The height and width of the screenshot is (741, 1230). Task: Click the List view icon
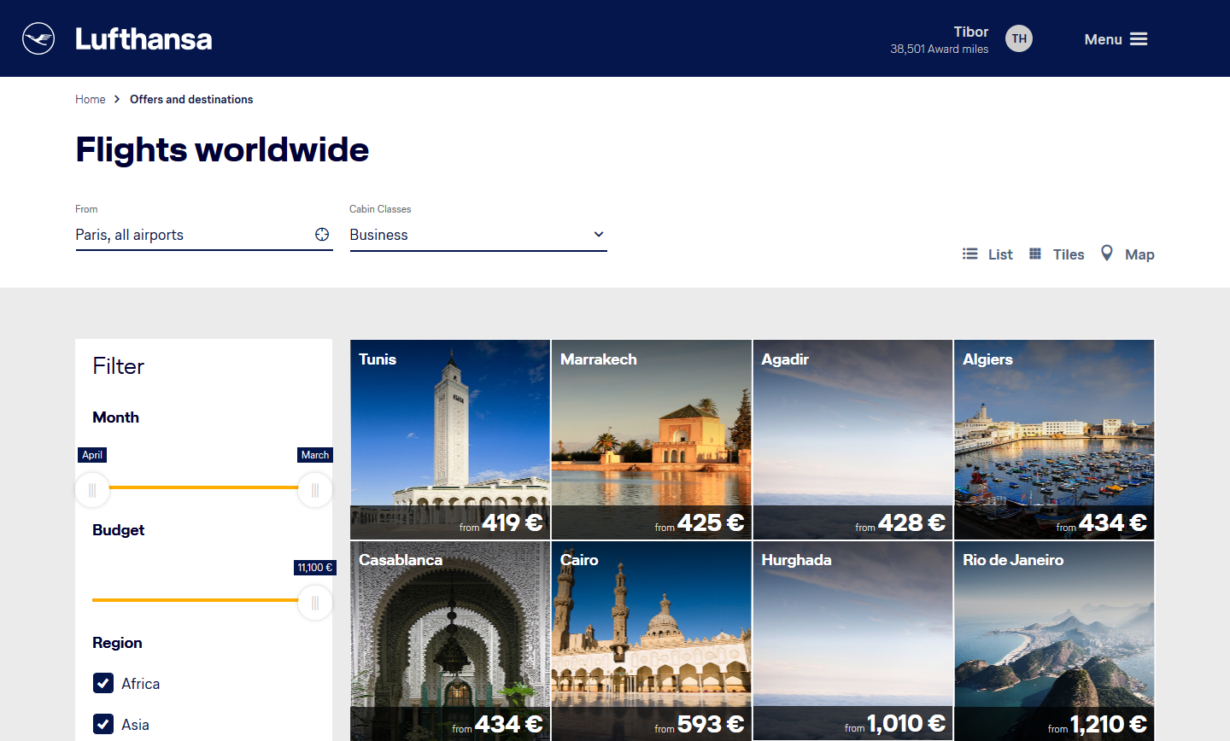click(970, 254)
